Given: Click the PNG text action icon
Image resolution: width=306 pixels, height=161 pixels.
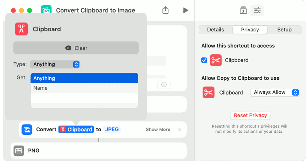Looking at the screenshot, I should [x=19, y=151].
